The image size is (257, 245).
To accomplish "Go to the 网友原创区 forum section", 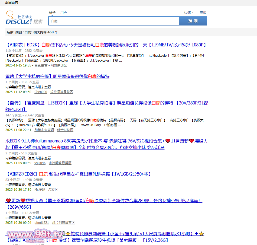I will point(59,65).
